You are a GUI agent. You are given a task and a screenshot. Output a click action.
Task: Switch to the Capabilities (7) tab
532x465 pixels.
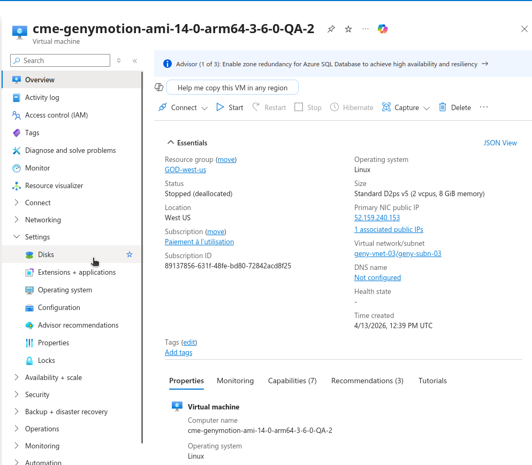point(292,381)
